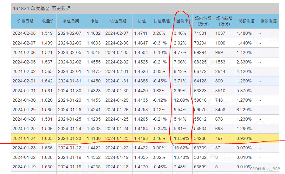The image size is (285, 174).
Task: Click the 2024-02-08 price date cell
Action: tap(24, 33)
